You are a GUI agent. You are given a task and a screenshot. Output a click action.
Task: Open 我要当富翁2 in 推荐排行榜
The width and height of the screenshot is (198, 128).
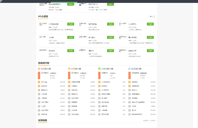pyautogui.click(x=136, y=94)
